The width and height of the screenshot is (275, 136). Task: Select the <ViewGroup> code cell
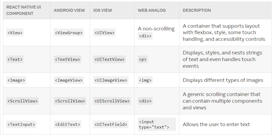[x=69, y=33]
